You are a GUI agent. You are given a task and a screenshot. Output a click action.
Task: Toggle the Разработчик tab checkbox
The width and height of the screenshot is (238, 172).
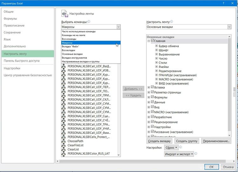(x=152, y=117)
